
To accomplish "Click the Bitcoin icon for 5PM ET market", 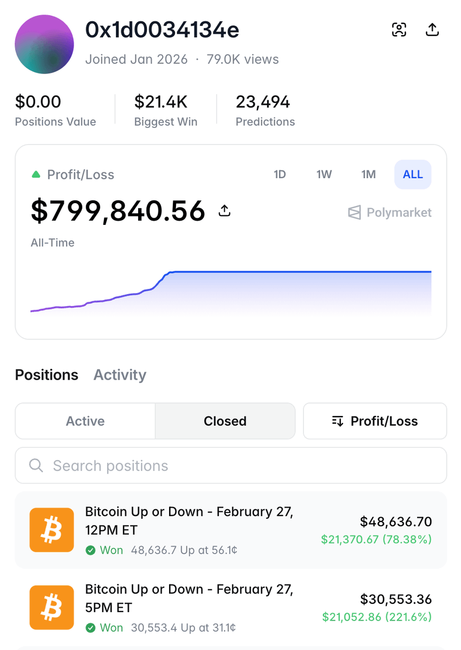I will click(x=51, y=607).
